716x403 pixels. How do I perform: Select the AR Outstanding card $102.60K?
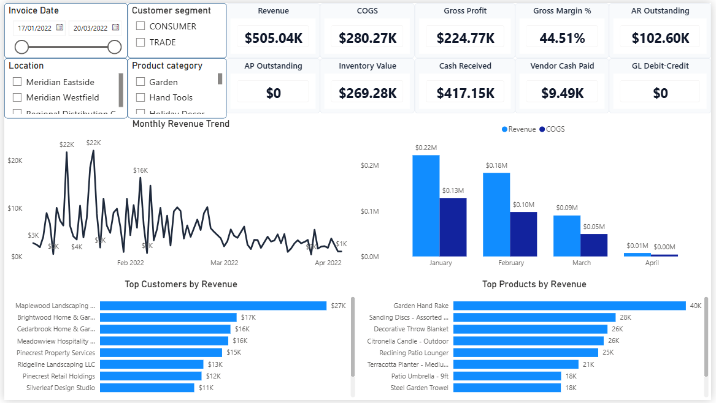tap(660, 38)
